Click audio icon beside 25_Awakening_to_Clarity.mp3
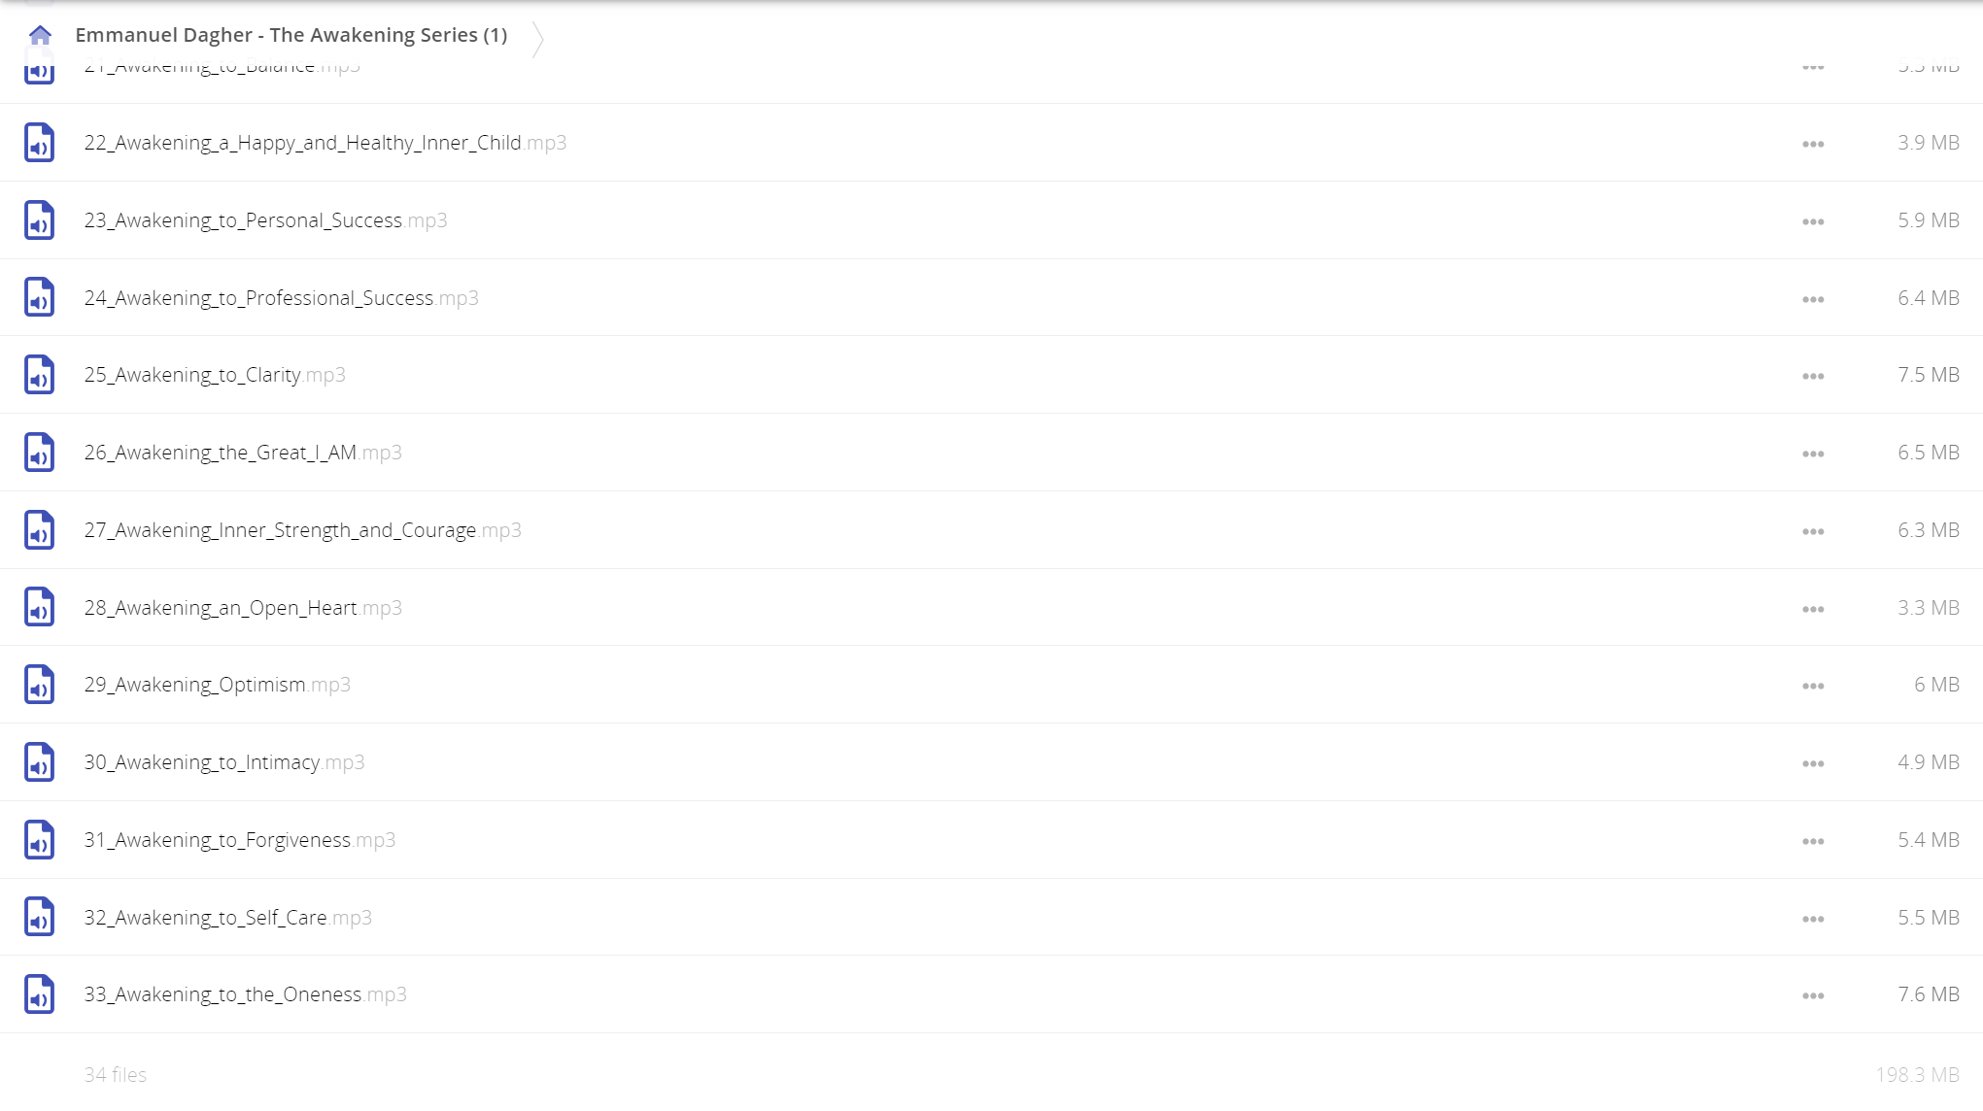The width and height of the screenshot is (1983, 1111). click(x=39, y=375)
